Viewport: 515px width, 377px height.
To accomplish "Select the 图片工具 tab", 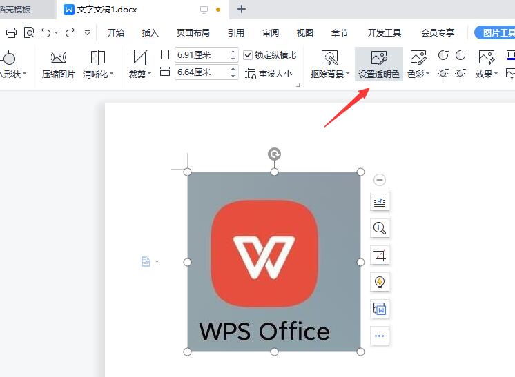I will tap(495, 33).
